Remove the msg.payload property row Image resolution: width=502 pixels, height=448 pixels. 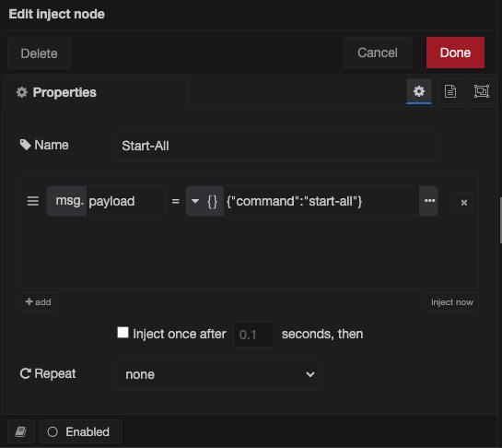[464, 202]
